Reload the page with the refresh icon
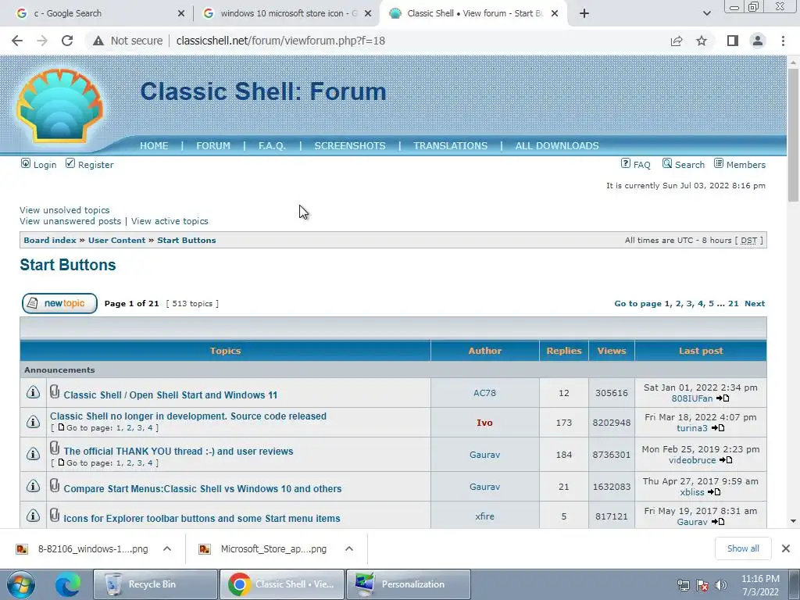 (x=67, y=41)
